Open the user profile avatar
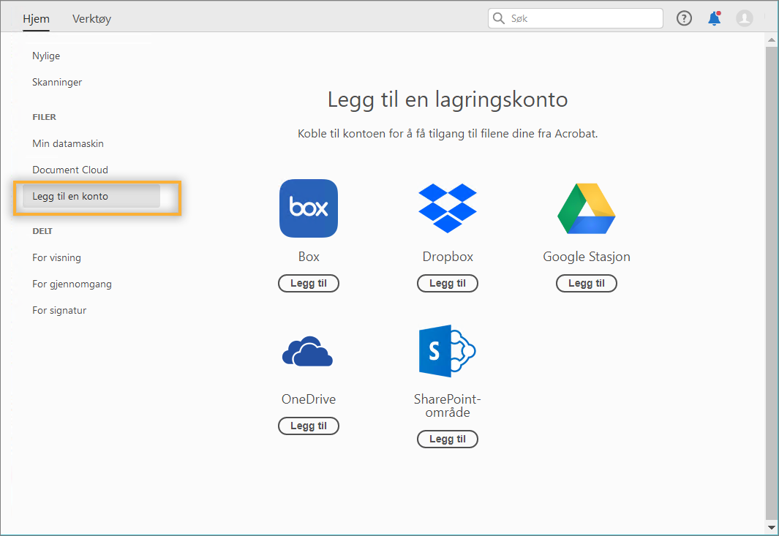The height and width of the screenshot is (536, 779). pos(745,18)
